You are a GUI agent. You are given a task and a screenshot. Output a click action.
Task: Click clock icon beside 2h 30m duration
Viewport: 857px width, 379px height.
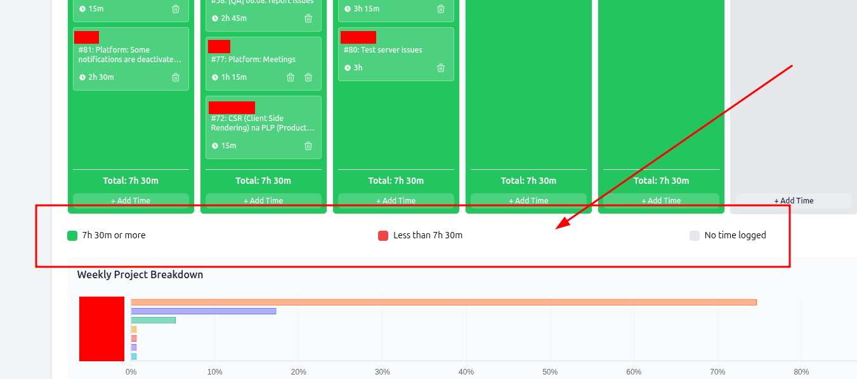[x=82, y=77]
